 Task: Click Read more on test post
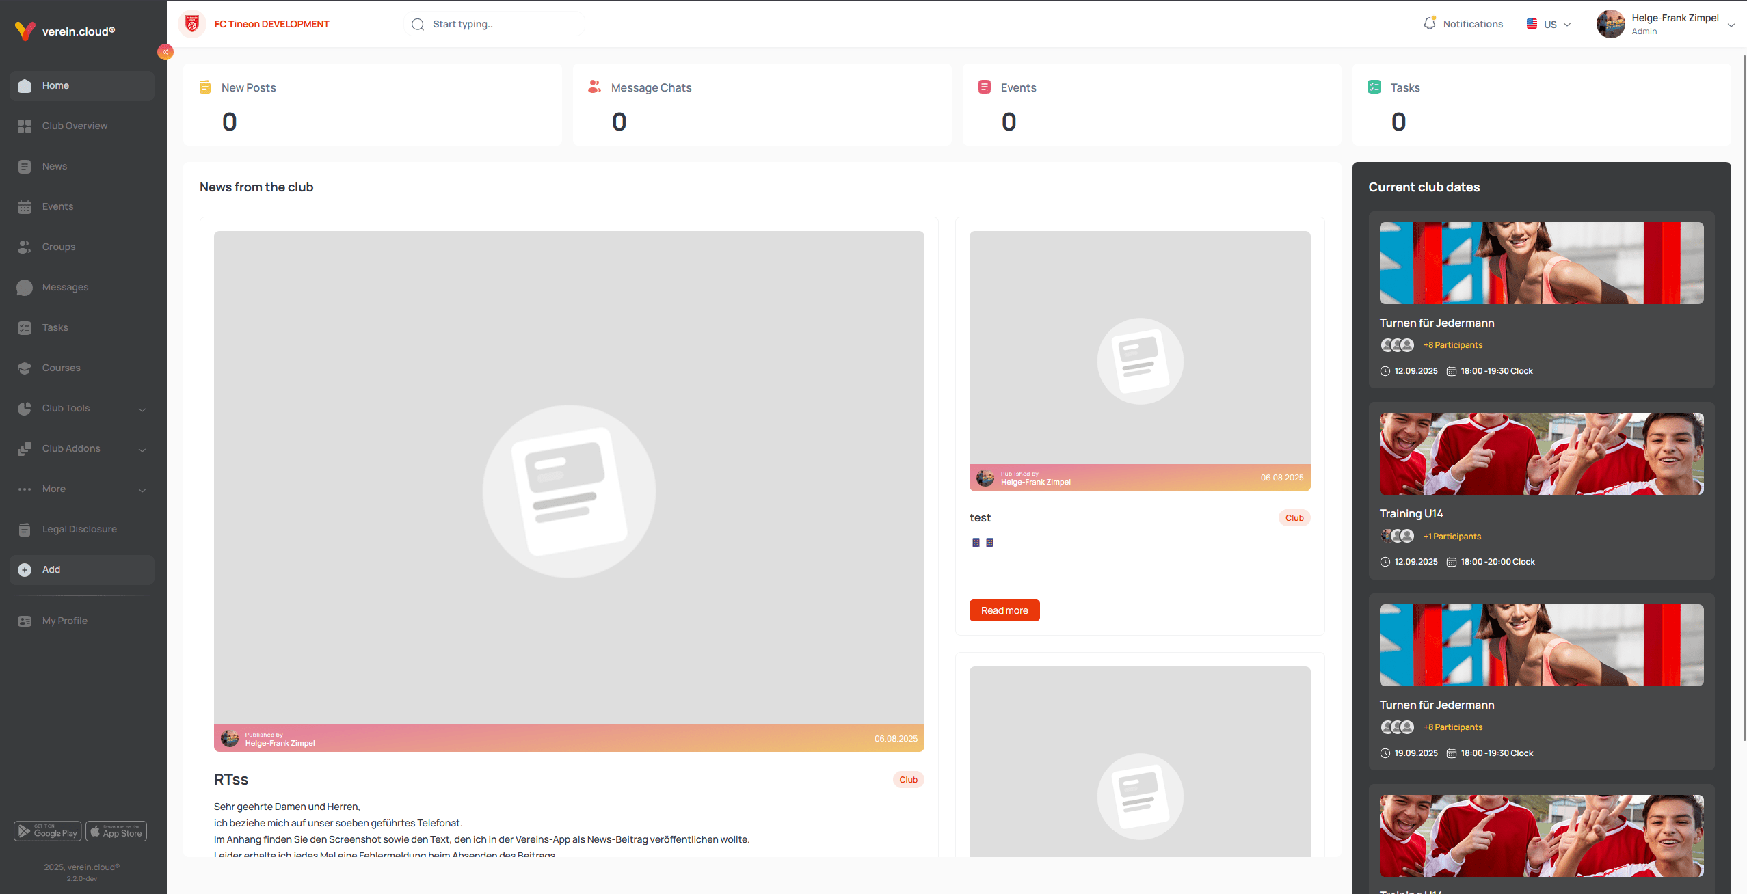(1004, 610)
